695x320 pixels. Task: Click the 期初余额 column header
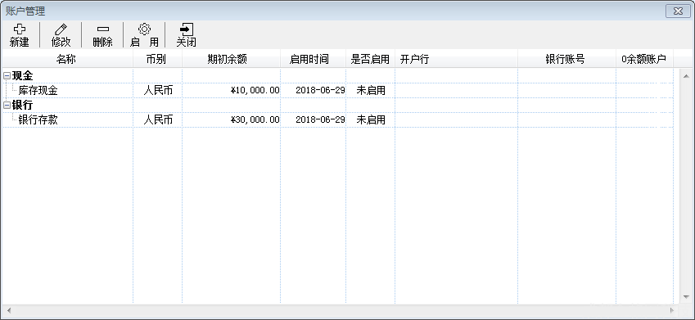coord(232,59)
